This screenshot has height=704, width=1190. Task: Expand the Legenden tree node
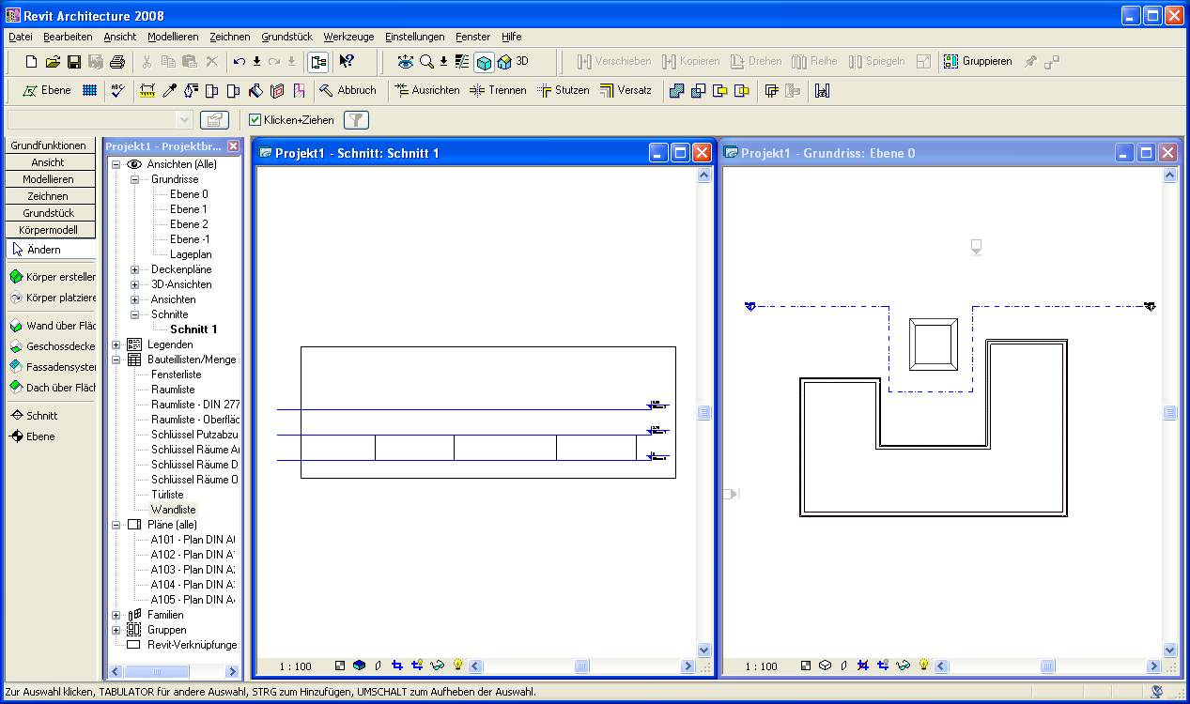[116, 344]
